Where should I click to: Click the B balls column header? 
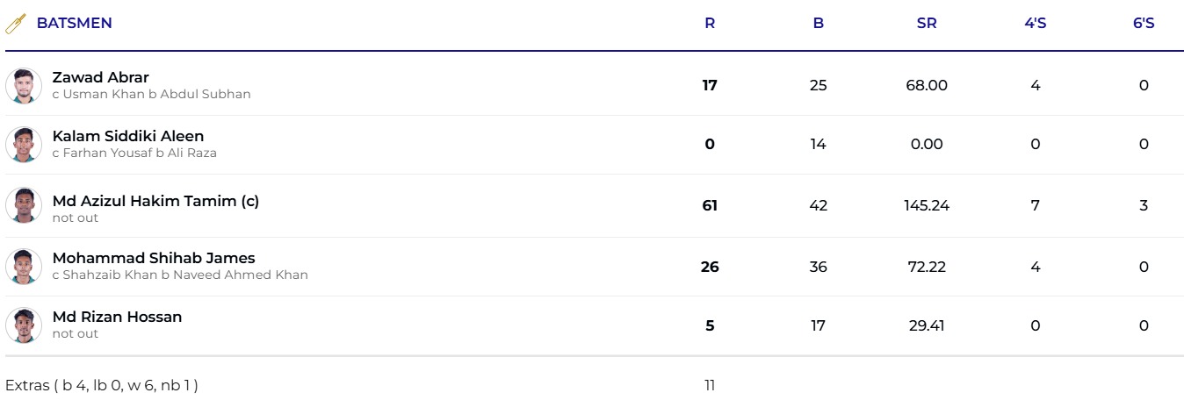[x=818, y=24]
